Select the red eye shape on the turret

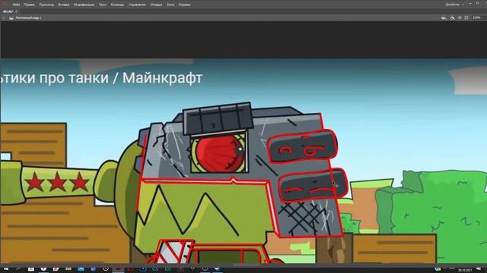221,153
